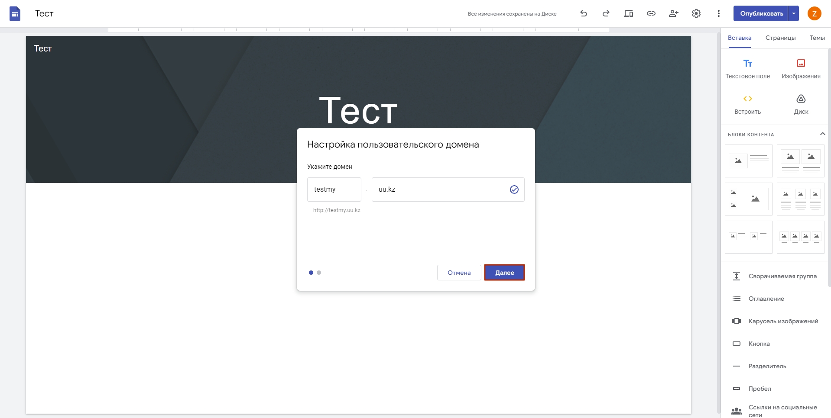Switch to the Темы tab
The width and height of the screenshot is (831, 418).
point(817,38)
